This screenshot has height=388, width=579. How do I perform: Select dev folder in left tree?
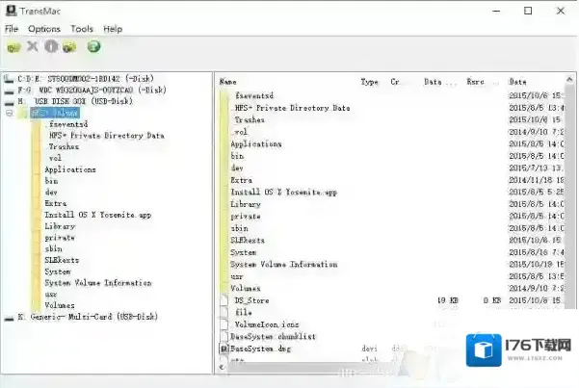[51, 192]
